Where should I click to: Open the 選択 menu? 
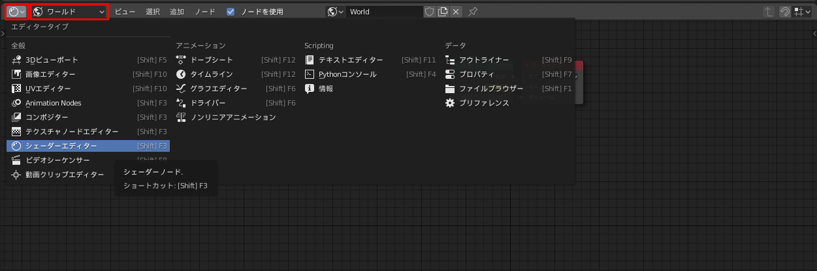click(152, 12)
